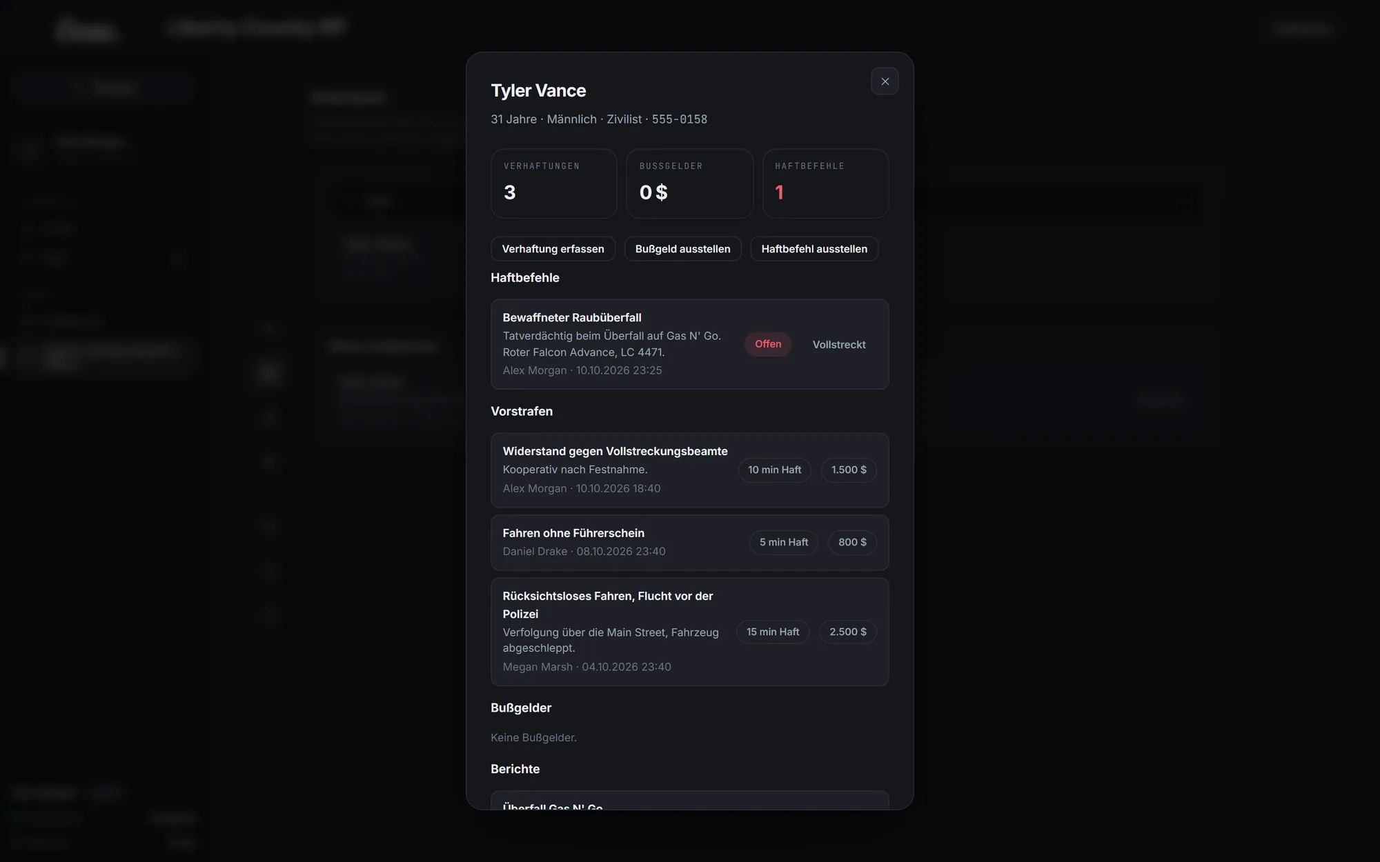
Task: Click the Kooperativ nach Festnahme. note
Action: (575, 470)
